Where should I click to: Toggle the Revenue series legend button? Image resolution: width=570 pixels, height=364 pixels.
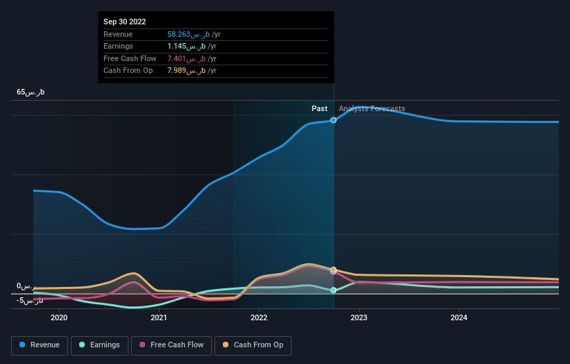[x=40, y=345]
